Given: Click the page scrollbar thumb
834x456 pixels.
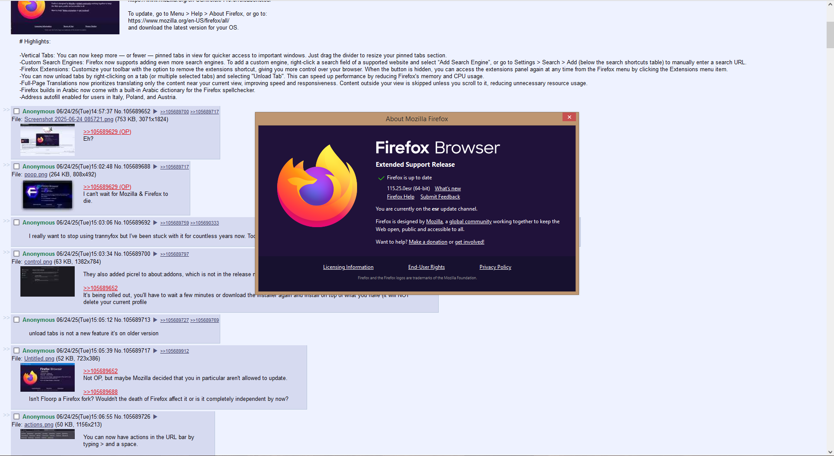Looking at the screenshot, I should pos(830,35).
